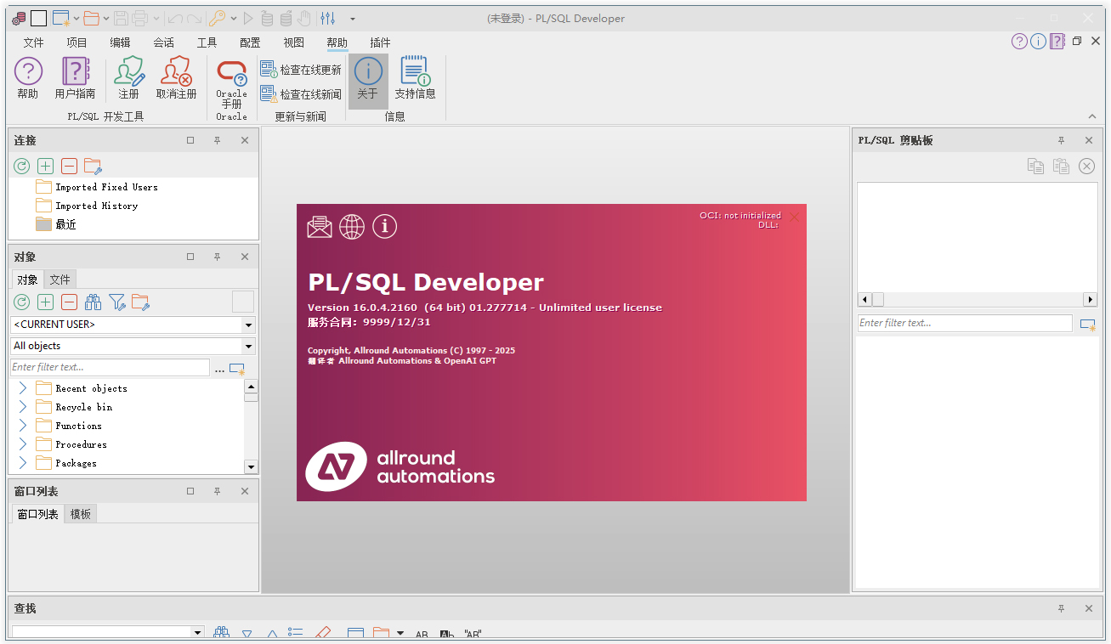Refresh the 连接 connections list
The height and width of the screenshot is (644, 1111).
(x=21, y=166)
